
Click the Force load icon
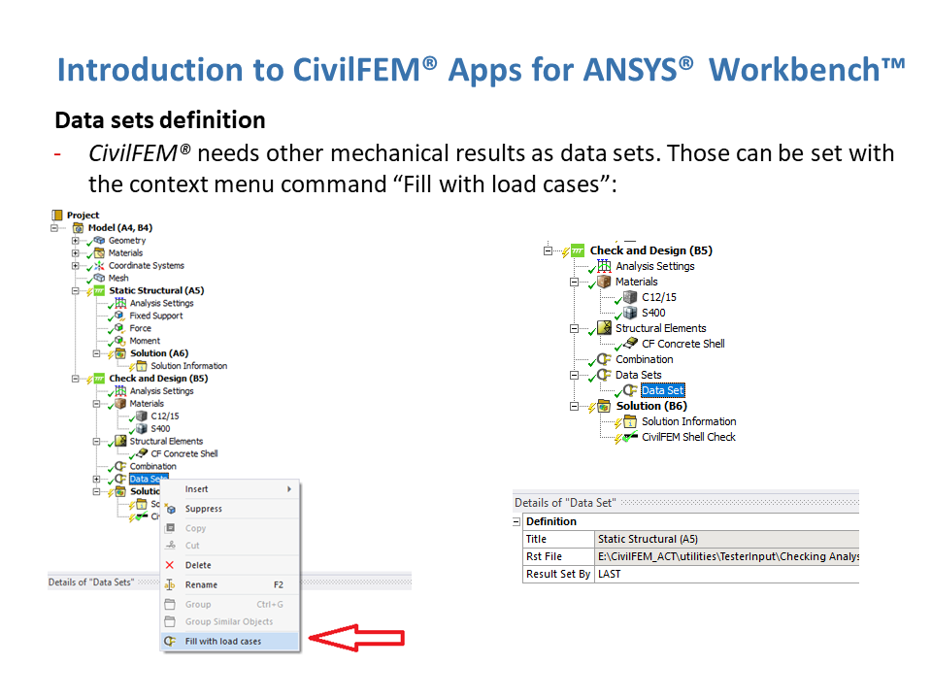(120, 329)
